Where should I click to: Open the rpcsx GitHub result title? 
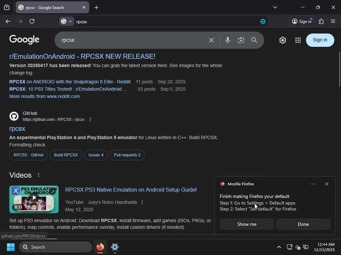[x=17, y=128]
